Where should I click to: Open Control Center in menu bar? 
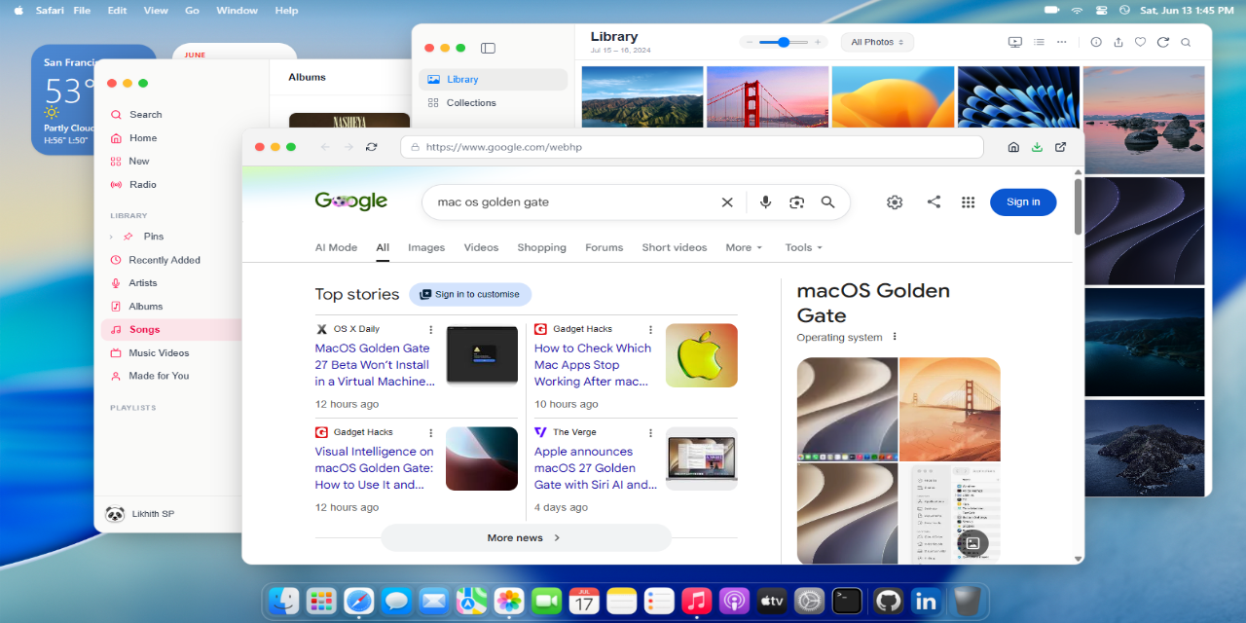(1102, 10)
